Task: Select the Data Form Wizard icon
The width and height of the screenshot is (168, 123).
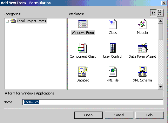Action: click(x=143, y=48)
